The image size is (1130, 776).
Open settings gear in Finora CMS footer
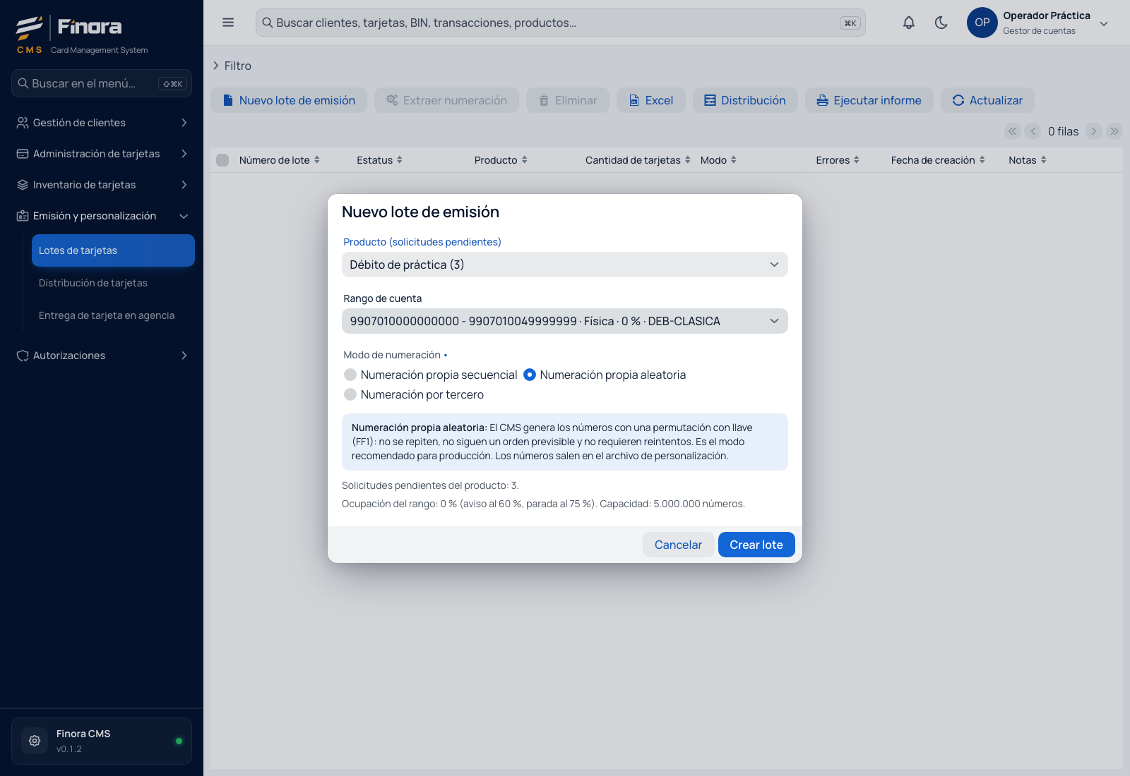pos(35,741)
